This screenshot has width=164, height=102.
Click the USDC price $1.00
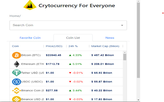pyautogui.click(x=50, y=82)
